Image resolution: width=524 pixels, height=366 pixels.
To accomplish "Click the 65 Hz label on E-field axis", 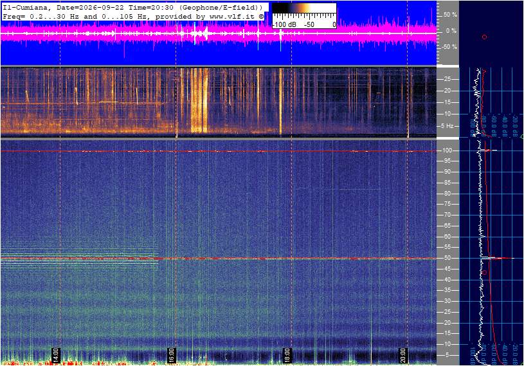I will coord(447,226).
